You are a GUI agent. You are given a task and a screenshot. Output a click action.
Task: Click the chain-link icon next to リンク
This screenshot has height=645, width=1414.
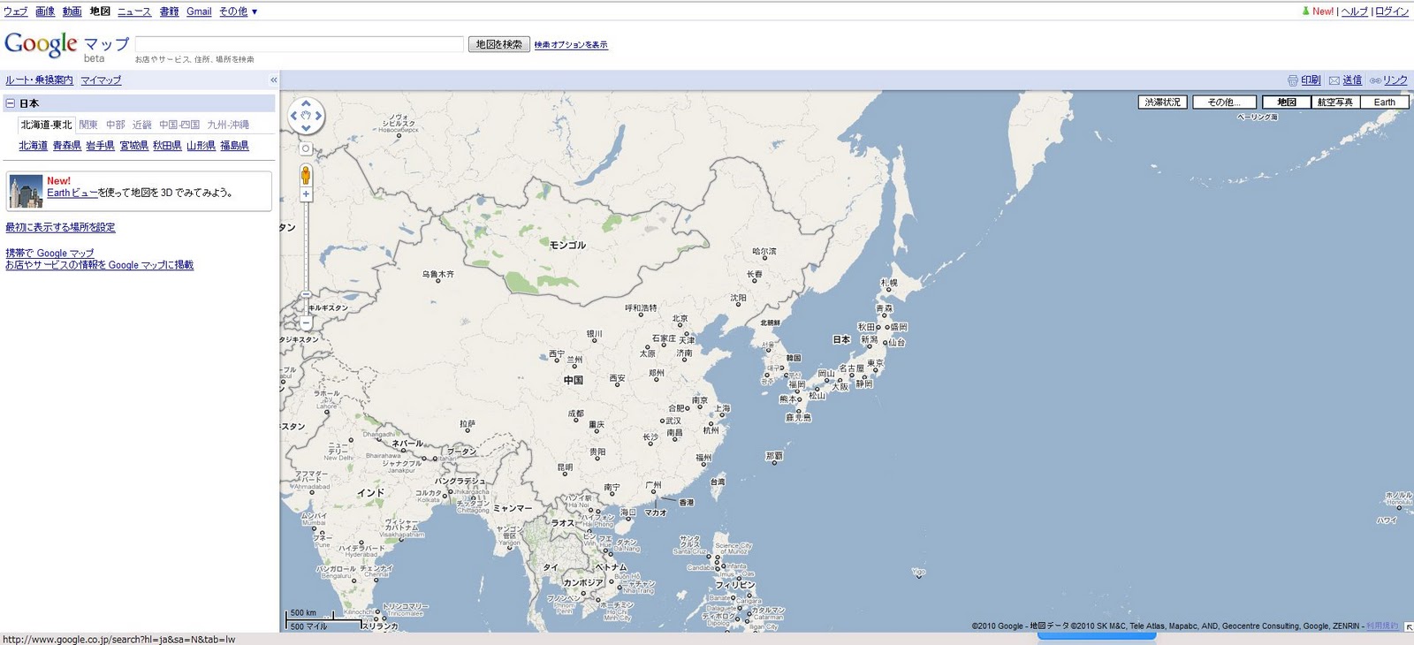click(1375, 80)
